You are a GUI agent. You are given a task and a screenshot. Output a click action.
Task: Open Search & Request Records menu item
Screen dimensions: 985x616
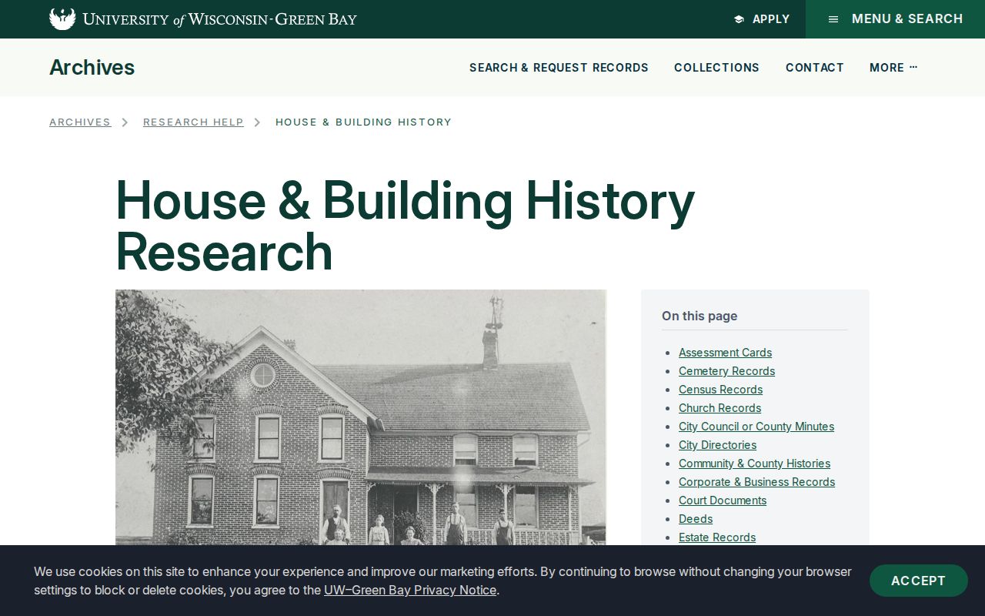tap(559, 68)
